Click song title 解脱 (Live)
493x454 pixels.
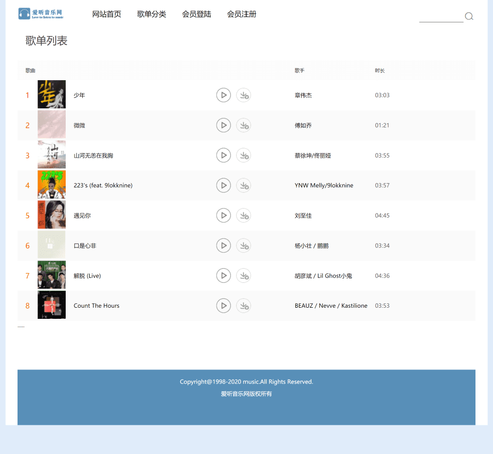point(87,276)
